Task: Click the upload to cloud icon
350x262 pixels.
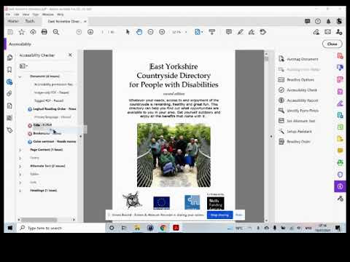Action: 33,32
